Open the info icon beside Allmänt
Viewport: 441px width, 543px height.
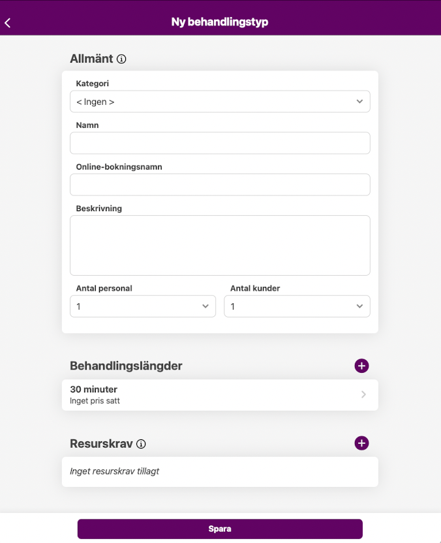(121, 59)
